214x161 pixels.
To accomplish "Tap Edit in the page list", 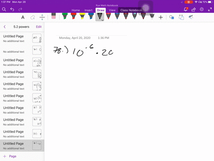I will pos(39,27).
